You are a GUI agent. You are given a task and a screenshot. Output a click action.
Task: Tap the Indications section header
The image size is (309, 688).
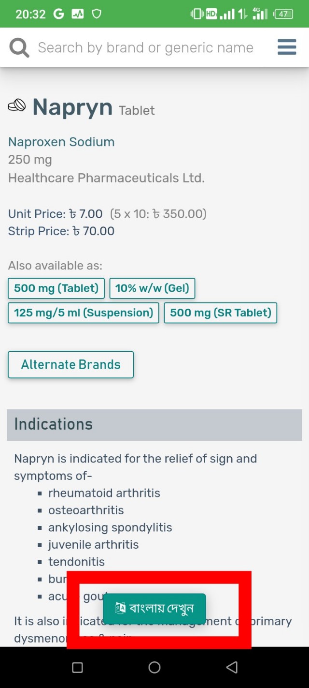click(x=154, y=424)
